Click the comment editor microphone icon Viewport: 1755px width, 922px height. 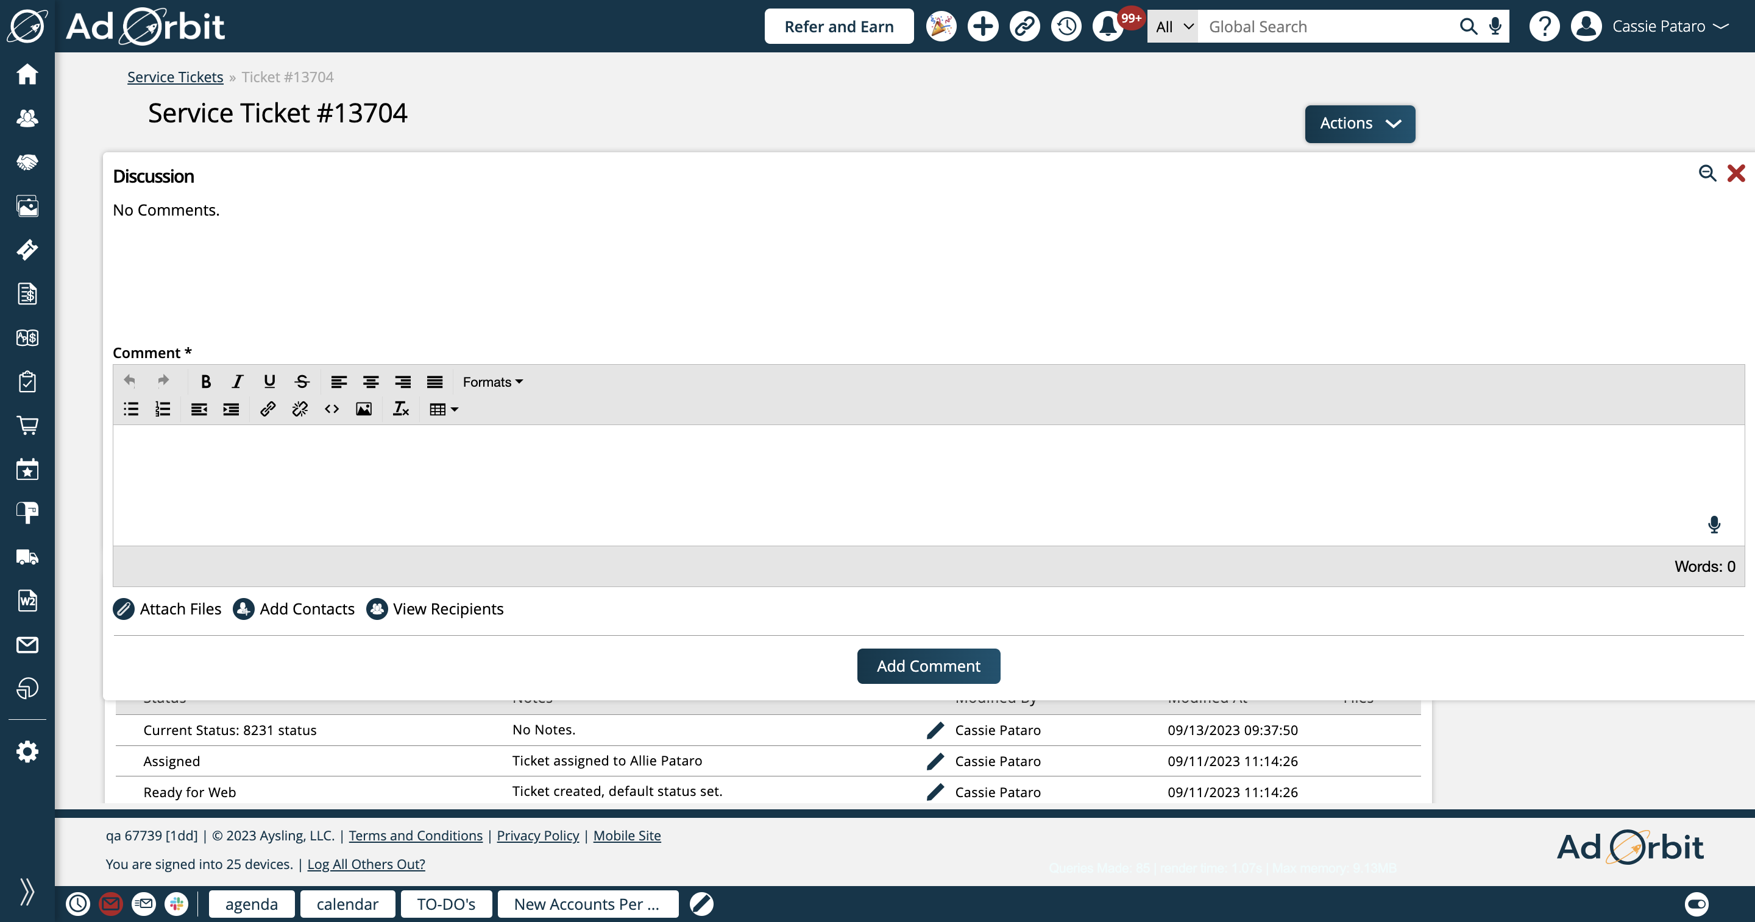pos(1714,524)
